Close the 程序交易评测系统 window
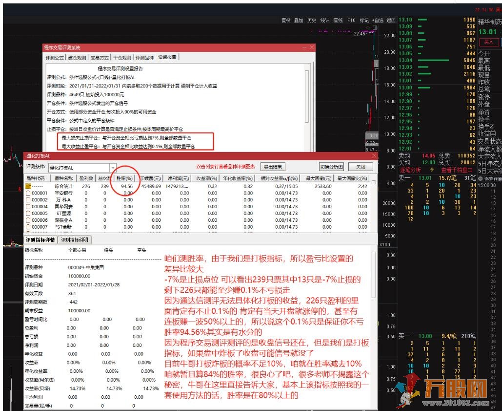Image resolution: width=502 pixels, height=411 pixels. tap(312, 47)
